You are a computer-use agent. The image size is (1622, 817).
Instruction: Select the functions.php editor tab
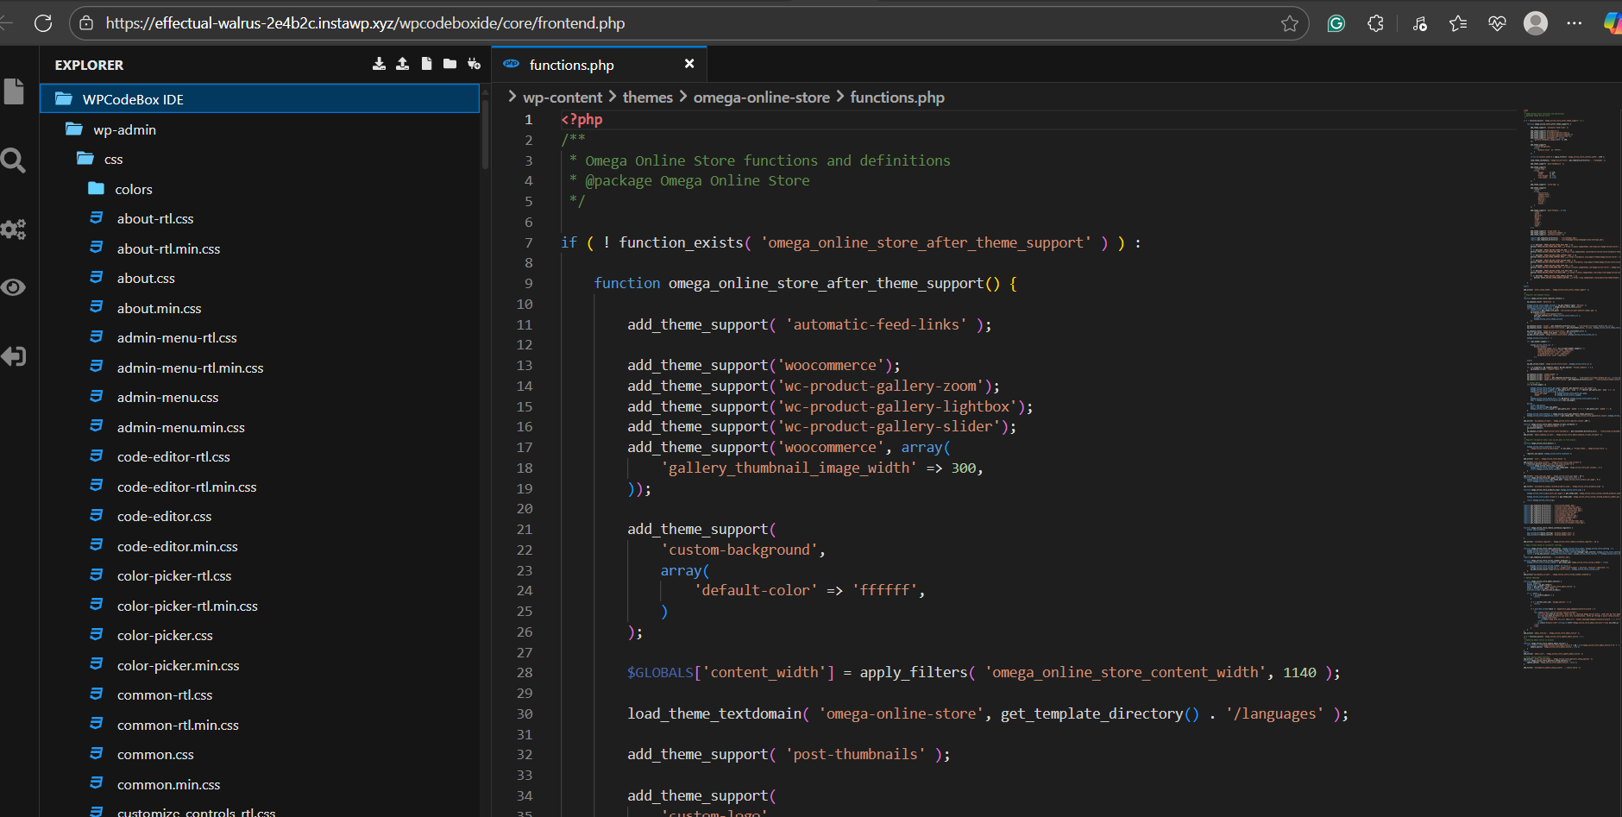pyautogui.click(x=599, y=65)
